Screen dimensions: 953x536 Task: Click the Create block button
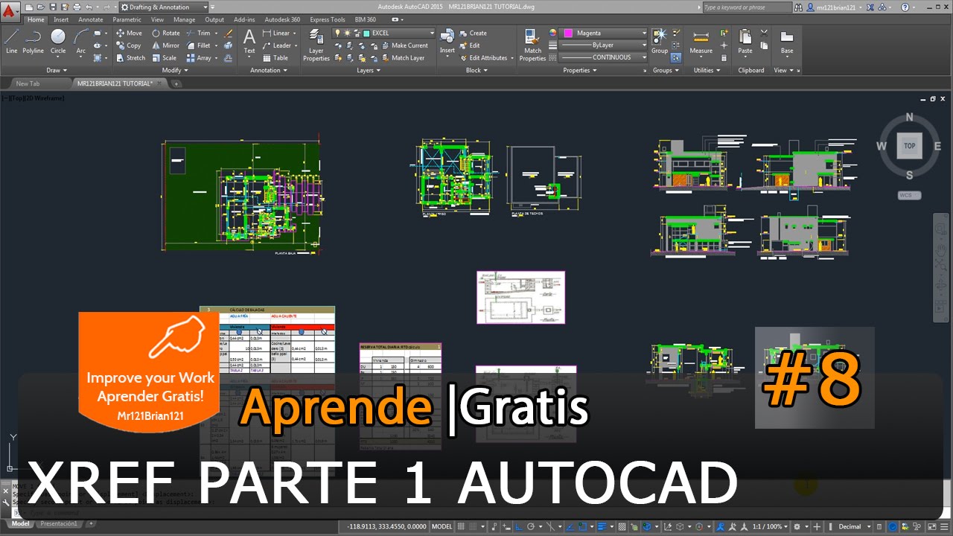[x=473, y=33]
